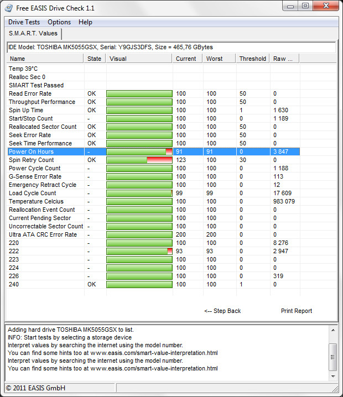This screenshot has width=343, height=397.
Task: Click the log panel scrollbar thumb
Action: [x=333, y=357]
